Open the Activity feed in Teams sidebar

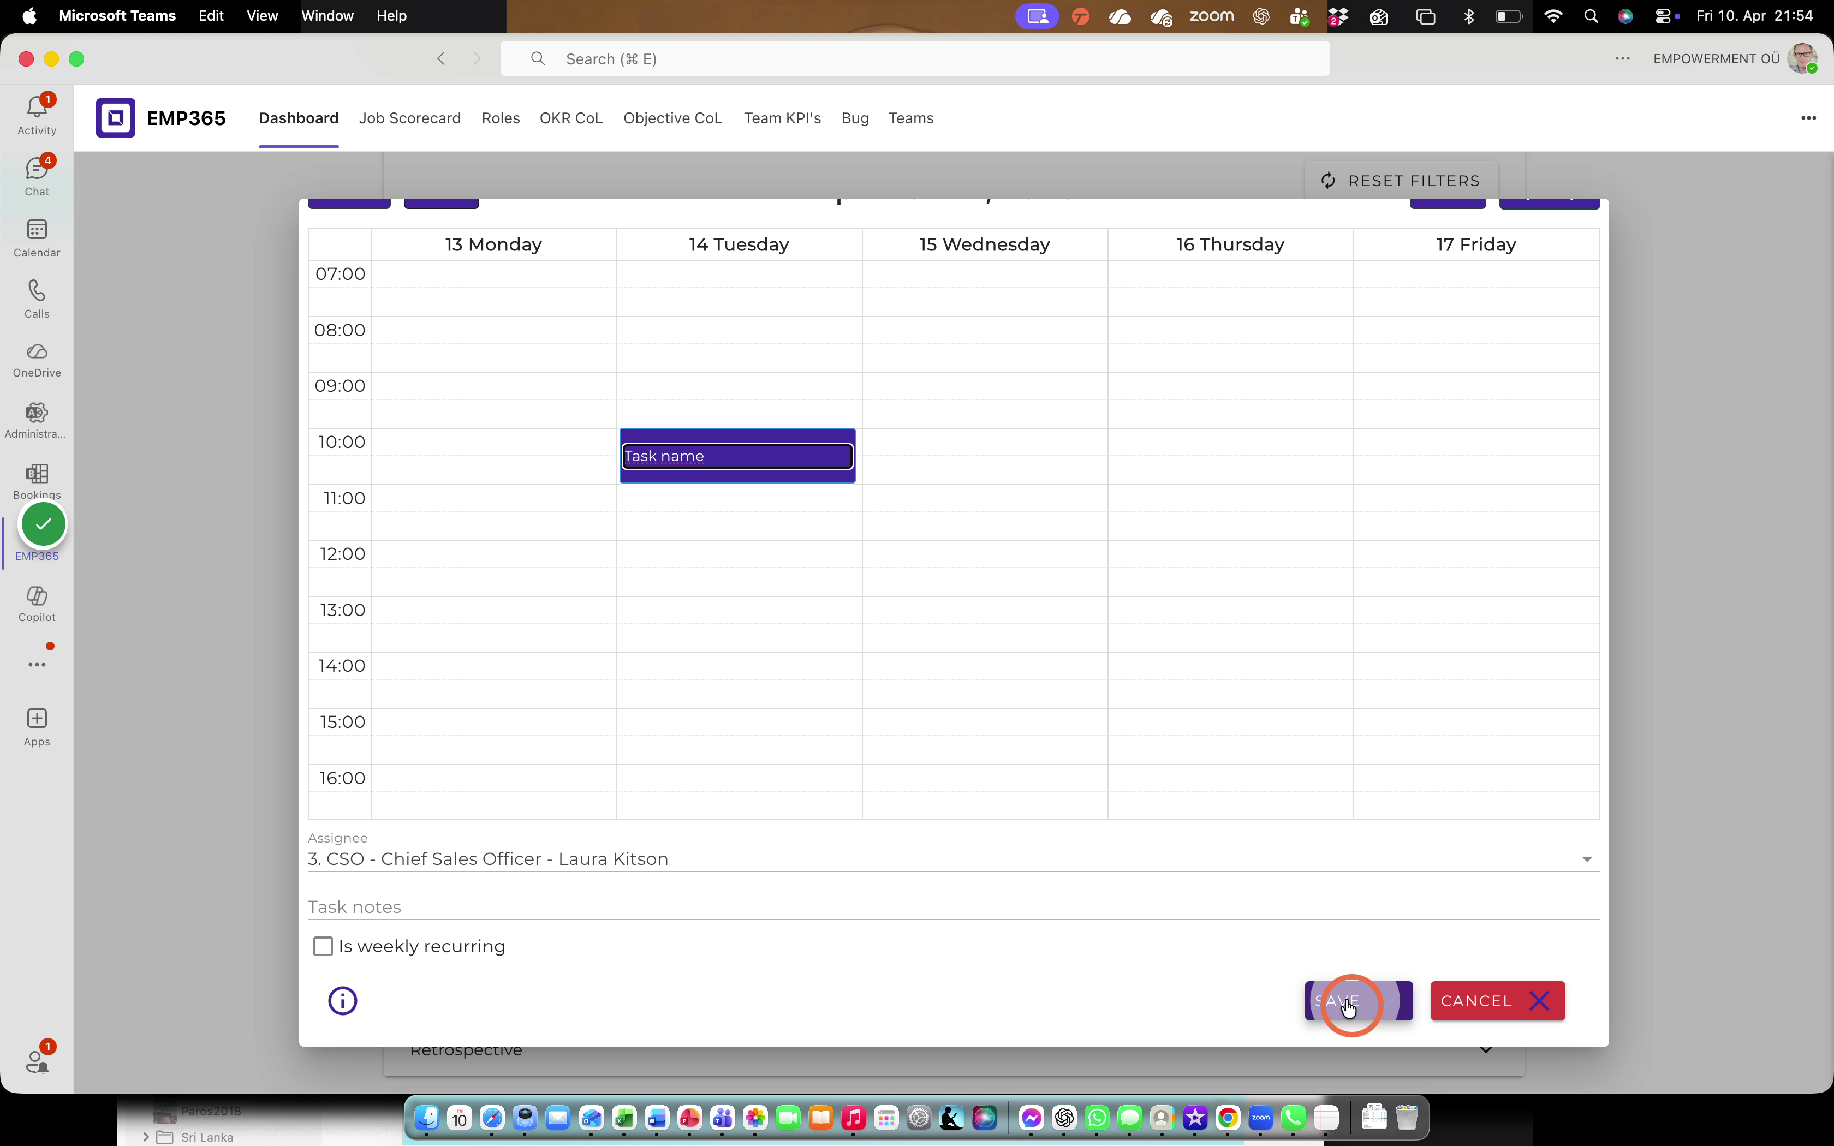click(x=37, y=115)
